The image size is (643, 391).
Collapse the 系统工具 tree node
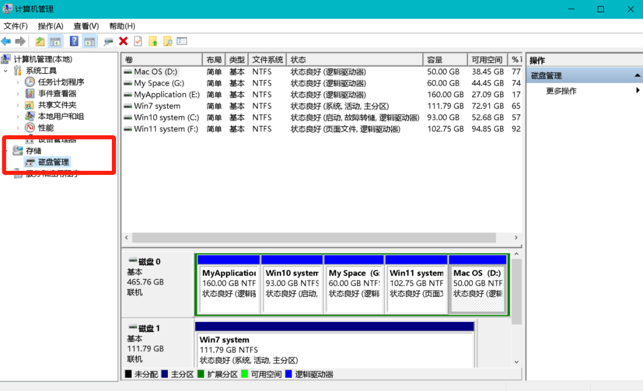(6, 71)
